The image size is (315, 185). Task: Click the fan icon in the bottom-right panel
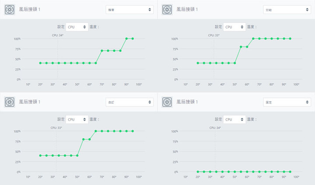(x=167, y=102)
